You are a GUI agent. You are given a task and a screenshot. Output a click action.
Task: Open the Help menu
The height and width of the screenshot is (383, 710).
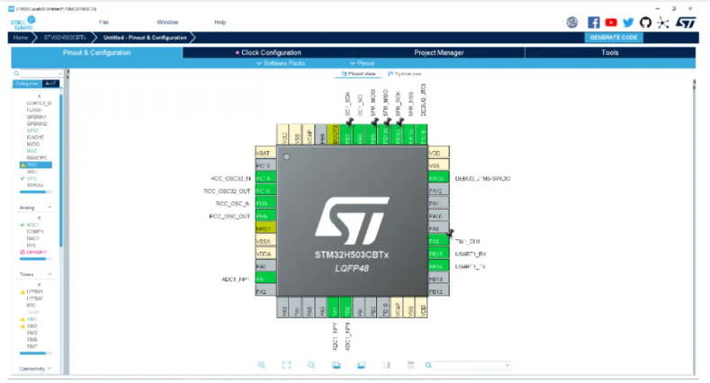220,22
